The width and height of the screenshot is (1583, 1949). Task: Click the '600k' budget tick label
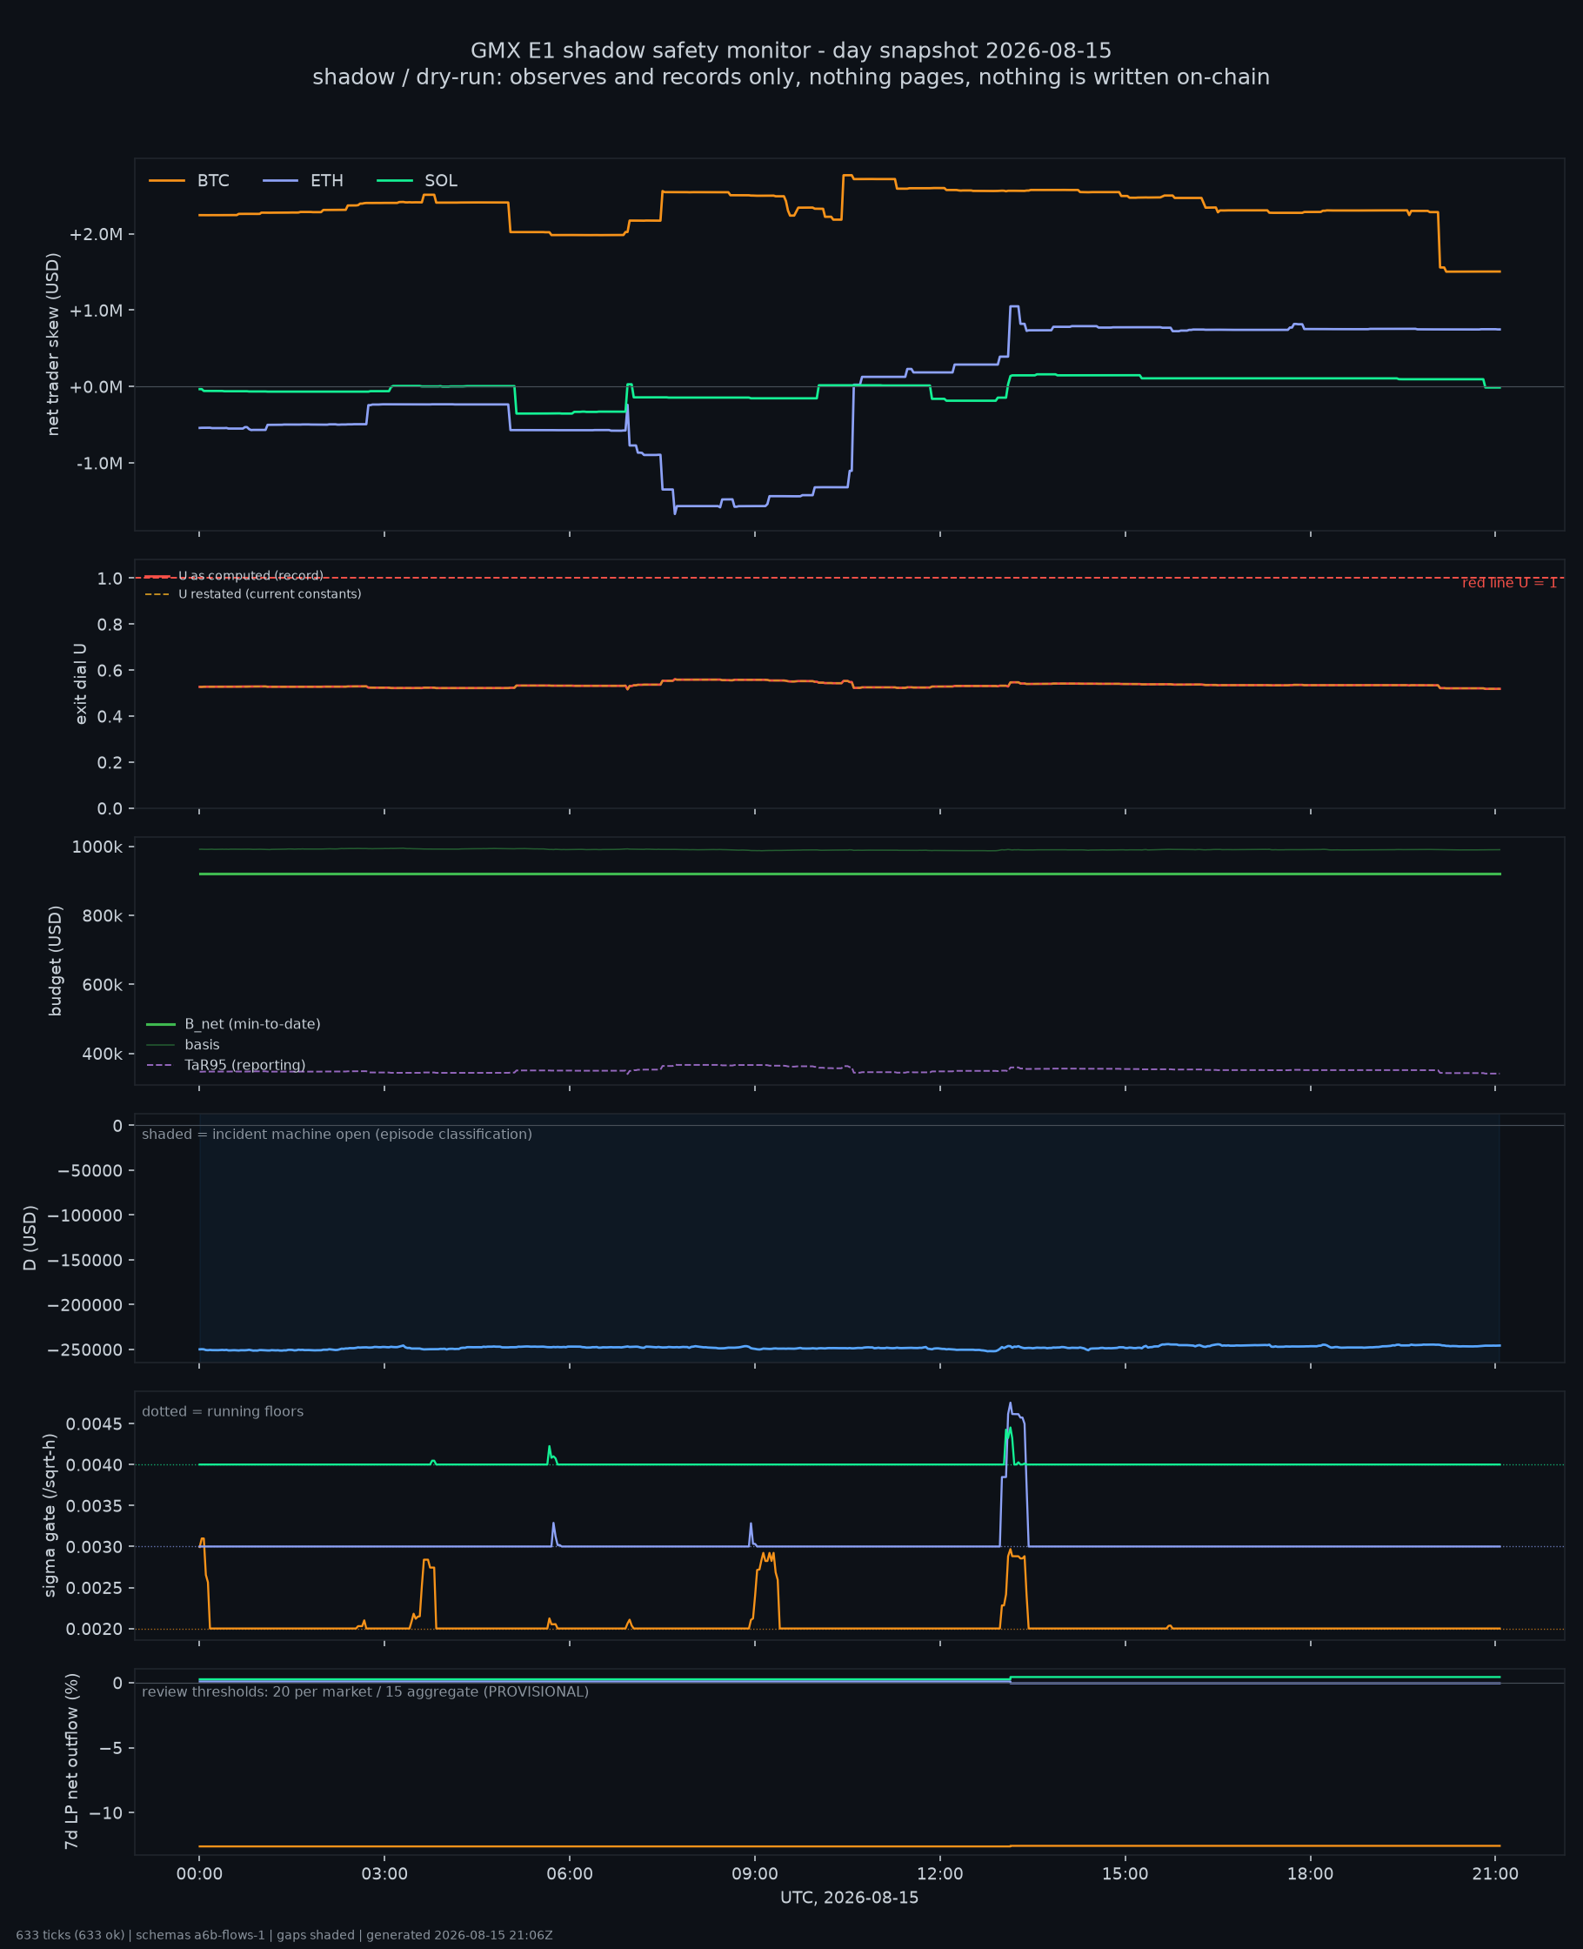point(102,985)
